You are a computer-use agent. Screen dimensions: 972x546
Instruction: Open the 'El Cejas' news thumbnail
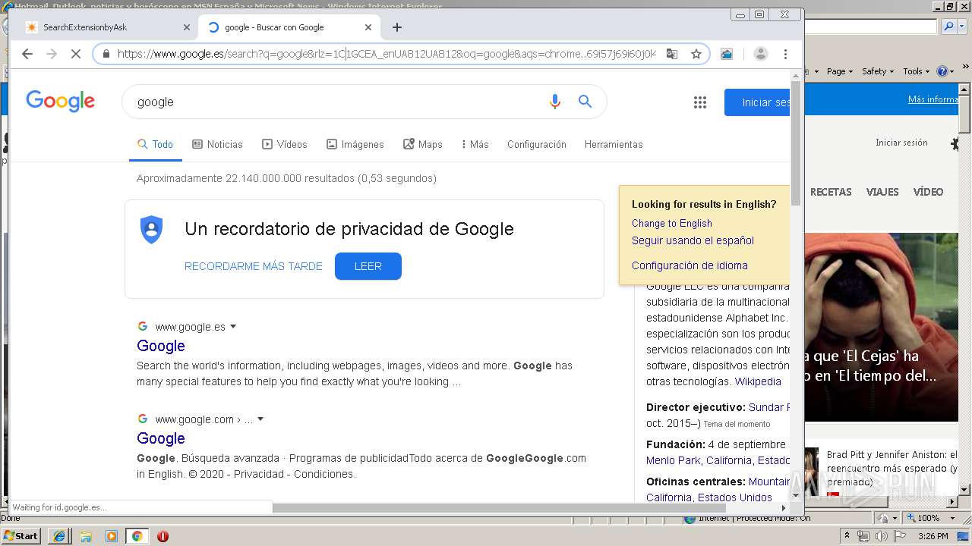pos(881,327)
